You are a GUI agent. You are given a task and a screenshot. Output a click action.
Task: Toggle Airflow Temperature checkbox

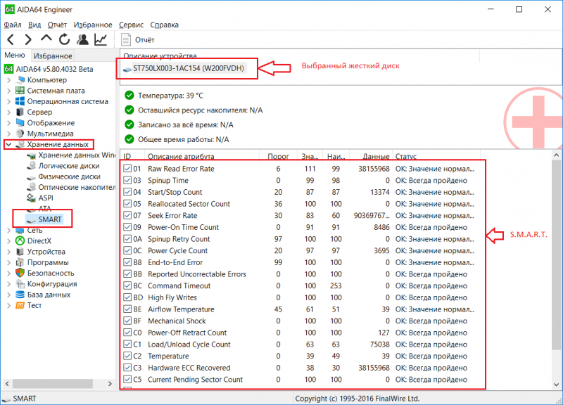127,309
